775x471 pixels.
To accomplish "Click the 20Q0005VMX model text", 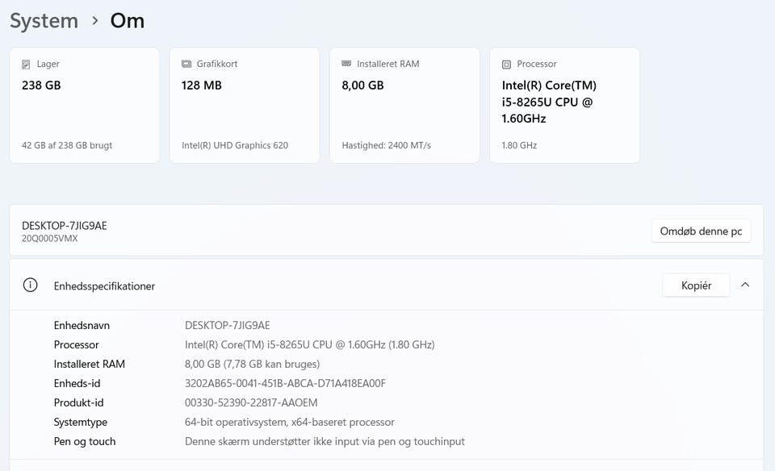I will [50, 239].
